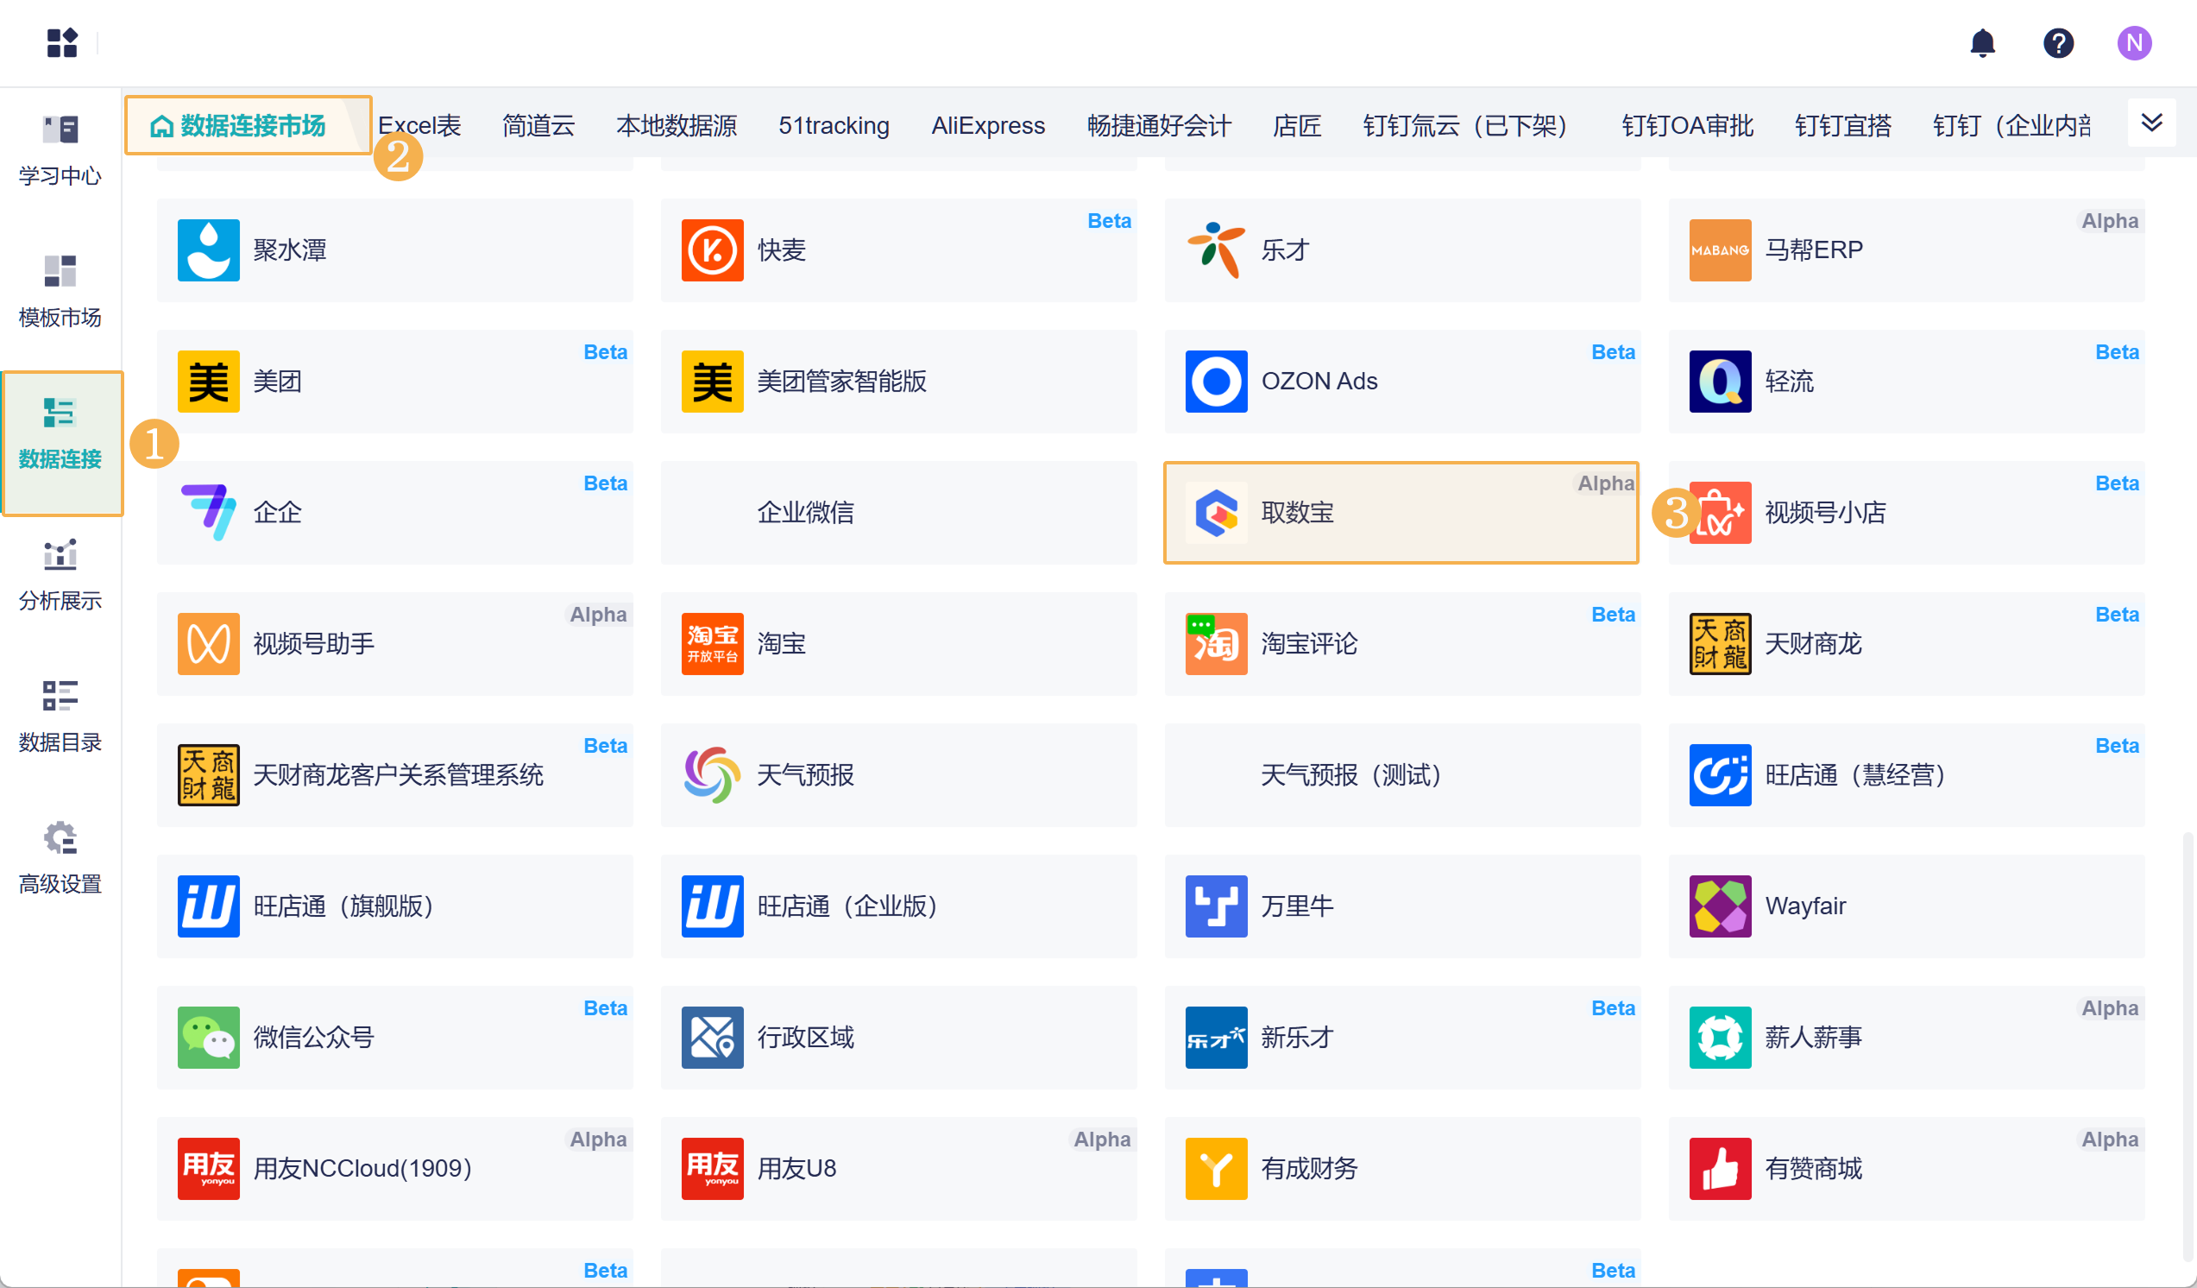Open the 聚水潭 data connector
The width and height of the screenshot is (2197, 1288).
pos(394,250)
